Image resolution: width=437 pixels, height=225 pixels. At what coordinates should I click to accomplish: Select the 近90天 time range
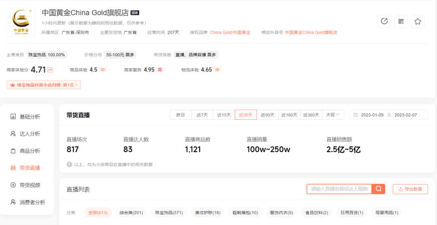[267, 115]
